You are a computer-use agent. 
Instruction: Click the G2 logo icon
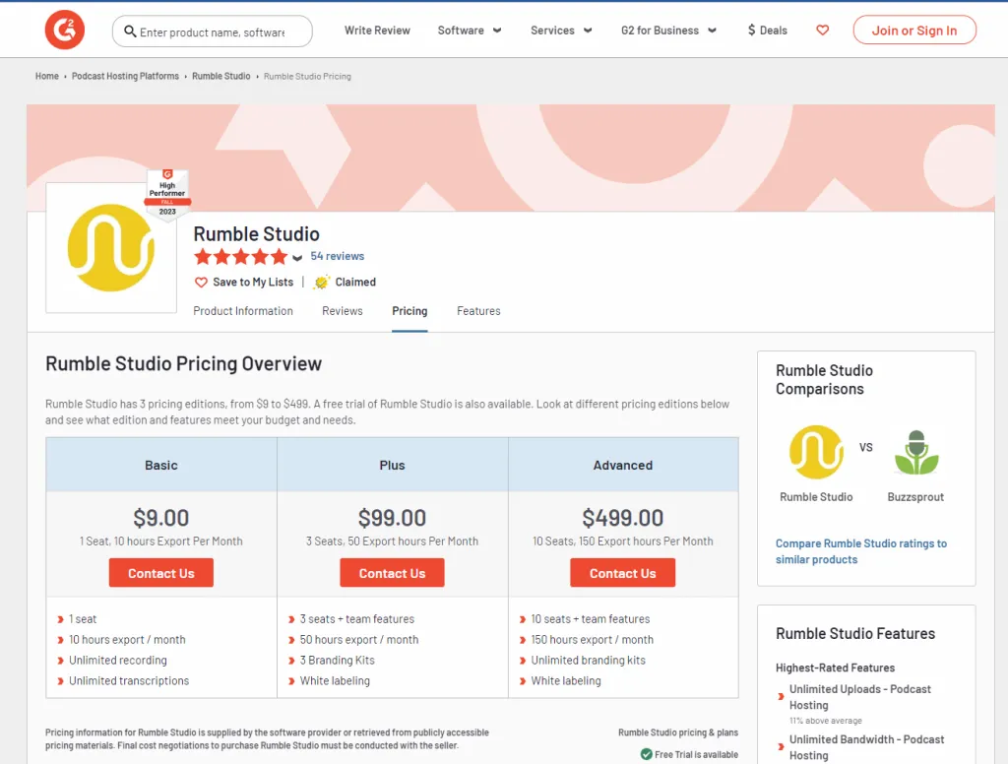tap(64, 30)
